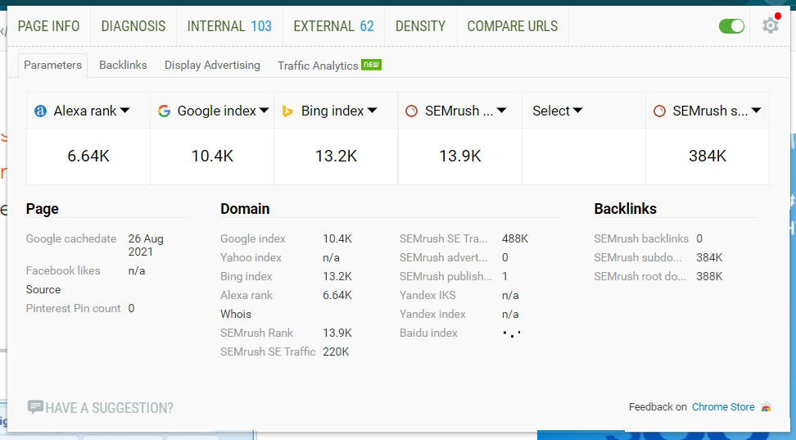Screen dimensions: 796x440
Task: Click the Page section heading
Action: [x=42, y=209]
